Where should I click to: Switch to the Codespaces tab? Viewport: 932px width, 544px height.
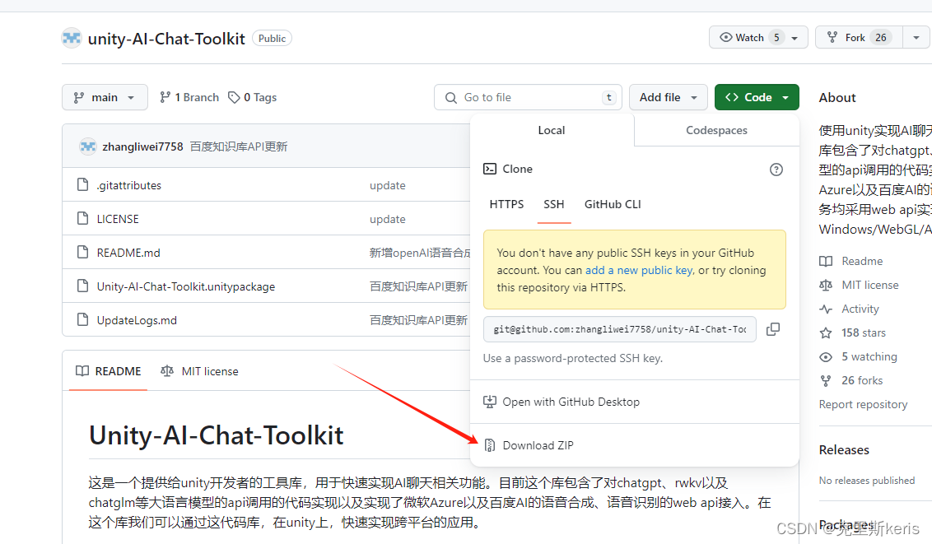(x=715, y=130)
